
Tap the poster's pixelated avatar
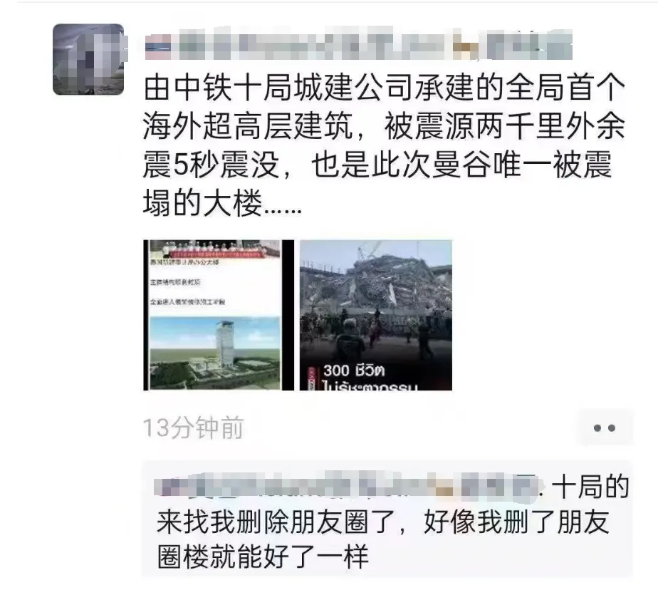[88, 59]
